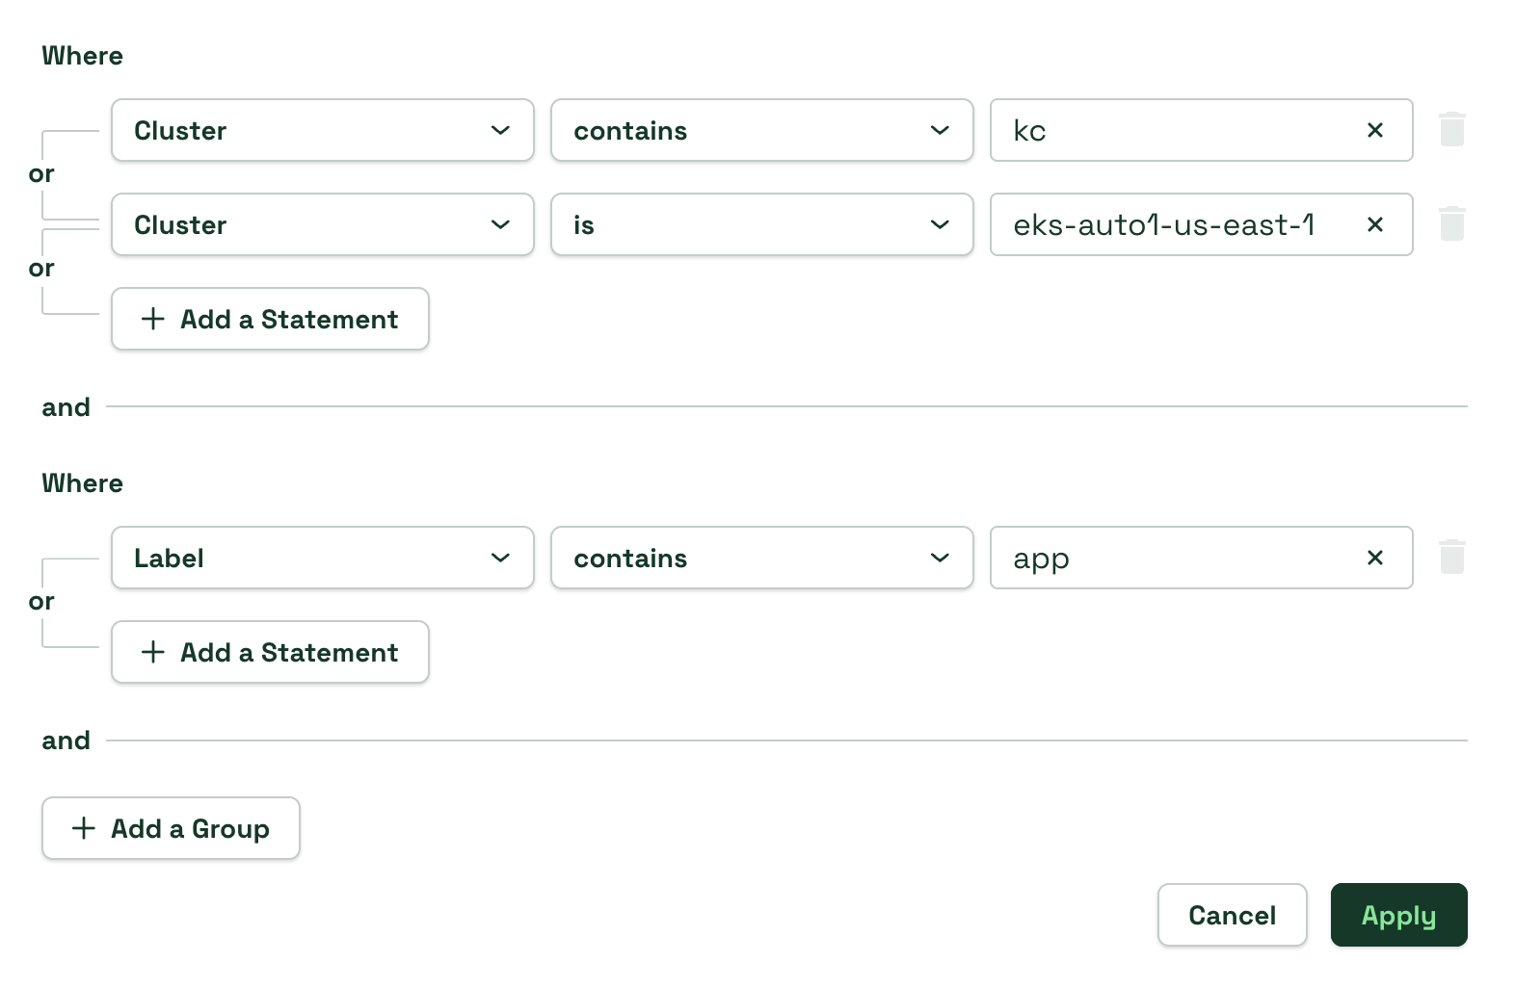The height and width of the screenshot is (988, 1515).
Task: Cancel the filter changes
Action: (x=1232, y=915)
